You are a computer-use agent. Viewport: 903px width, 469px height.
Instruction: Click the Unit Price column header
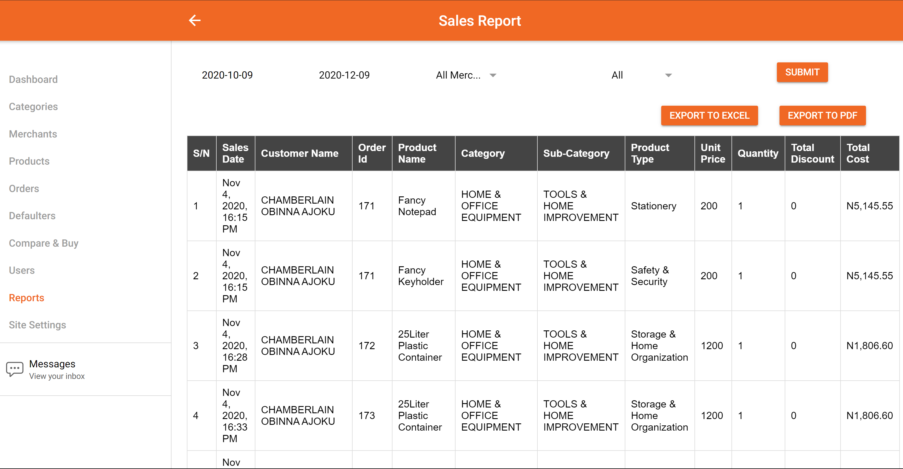[713, 153]
